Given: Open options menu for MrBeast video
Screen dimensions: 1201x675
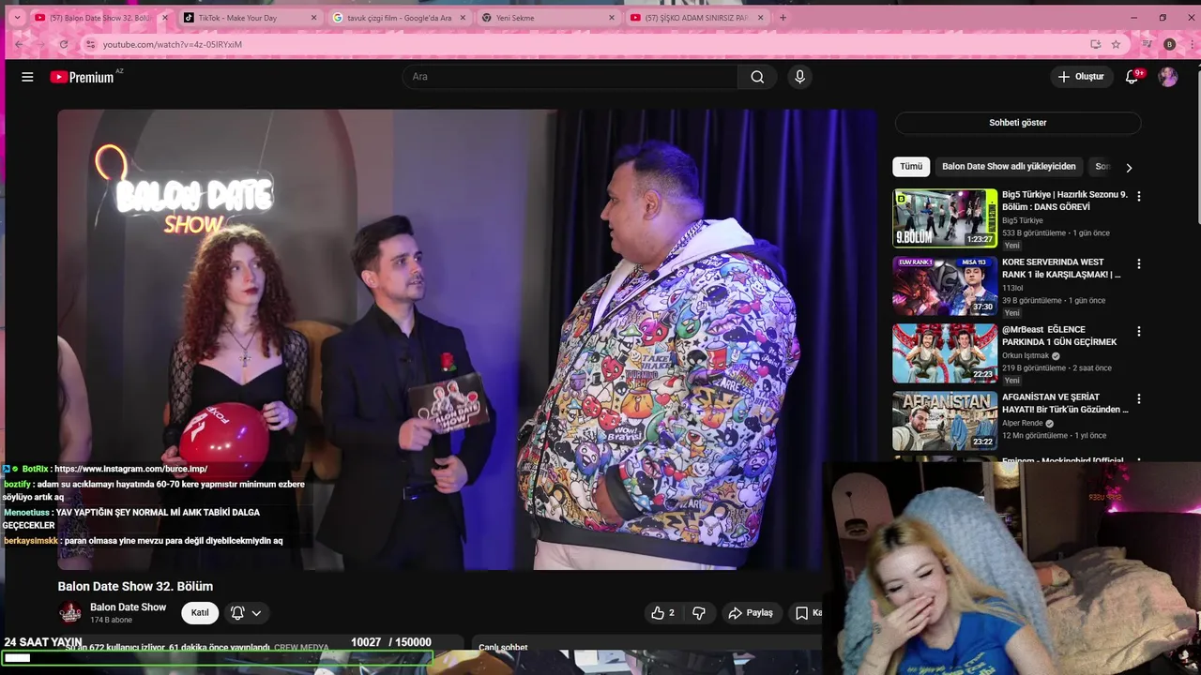Looking at the screenshot, I should [x=1139, y=332].
